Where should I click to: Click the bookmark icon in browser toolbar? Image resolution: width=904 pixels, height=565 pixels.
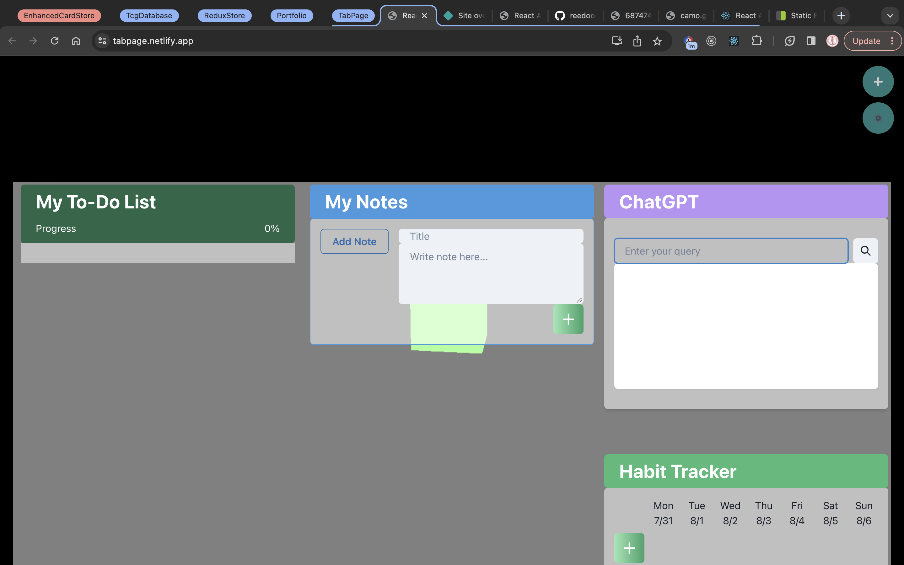[x=657, y=40]
